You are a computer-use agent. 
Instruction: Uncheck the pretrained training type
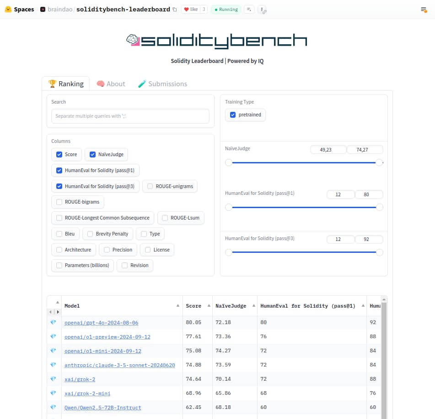233,115
